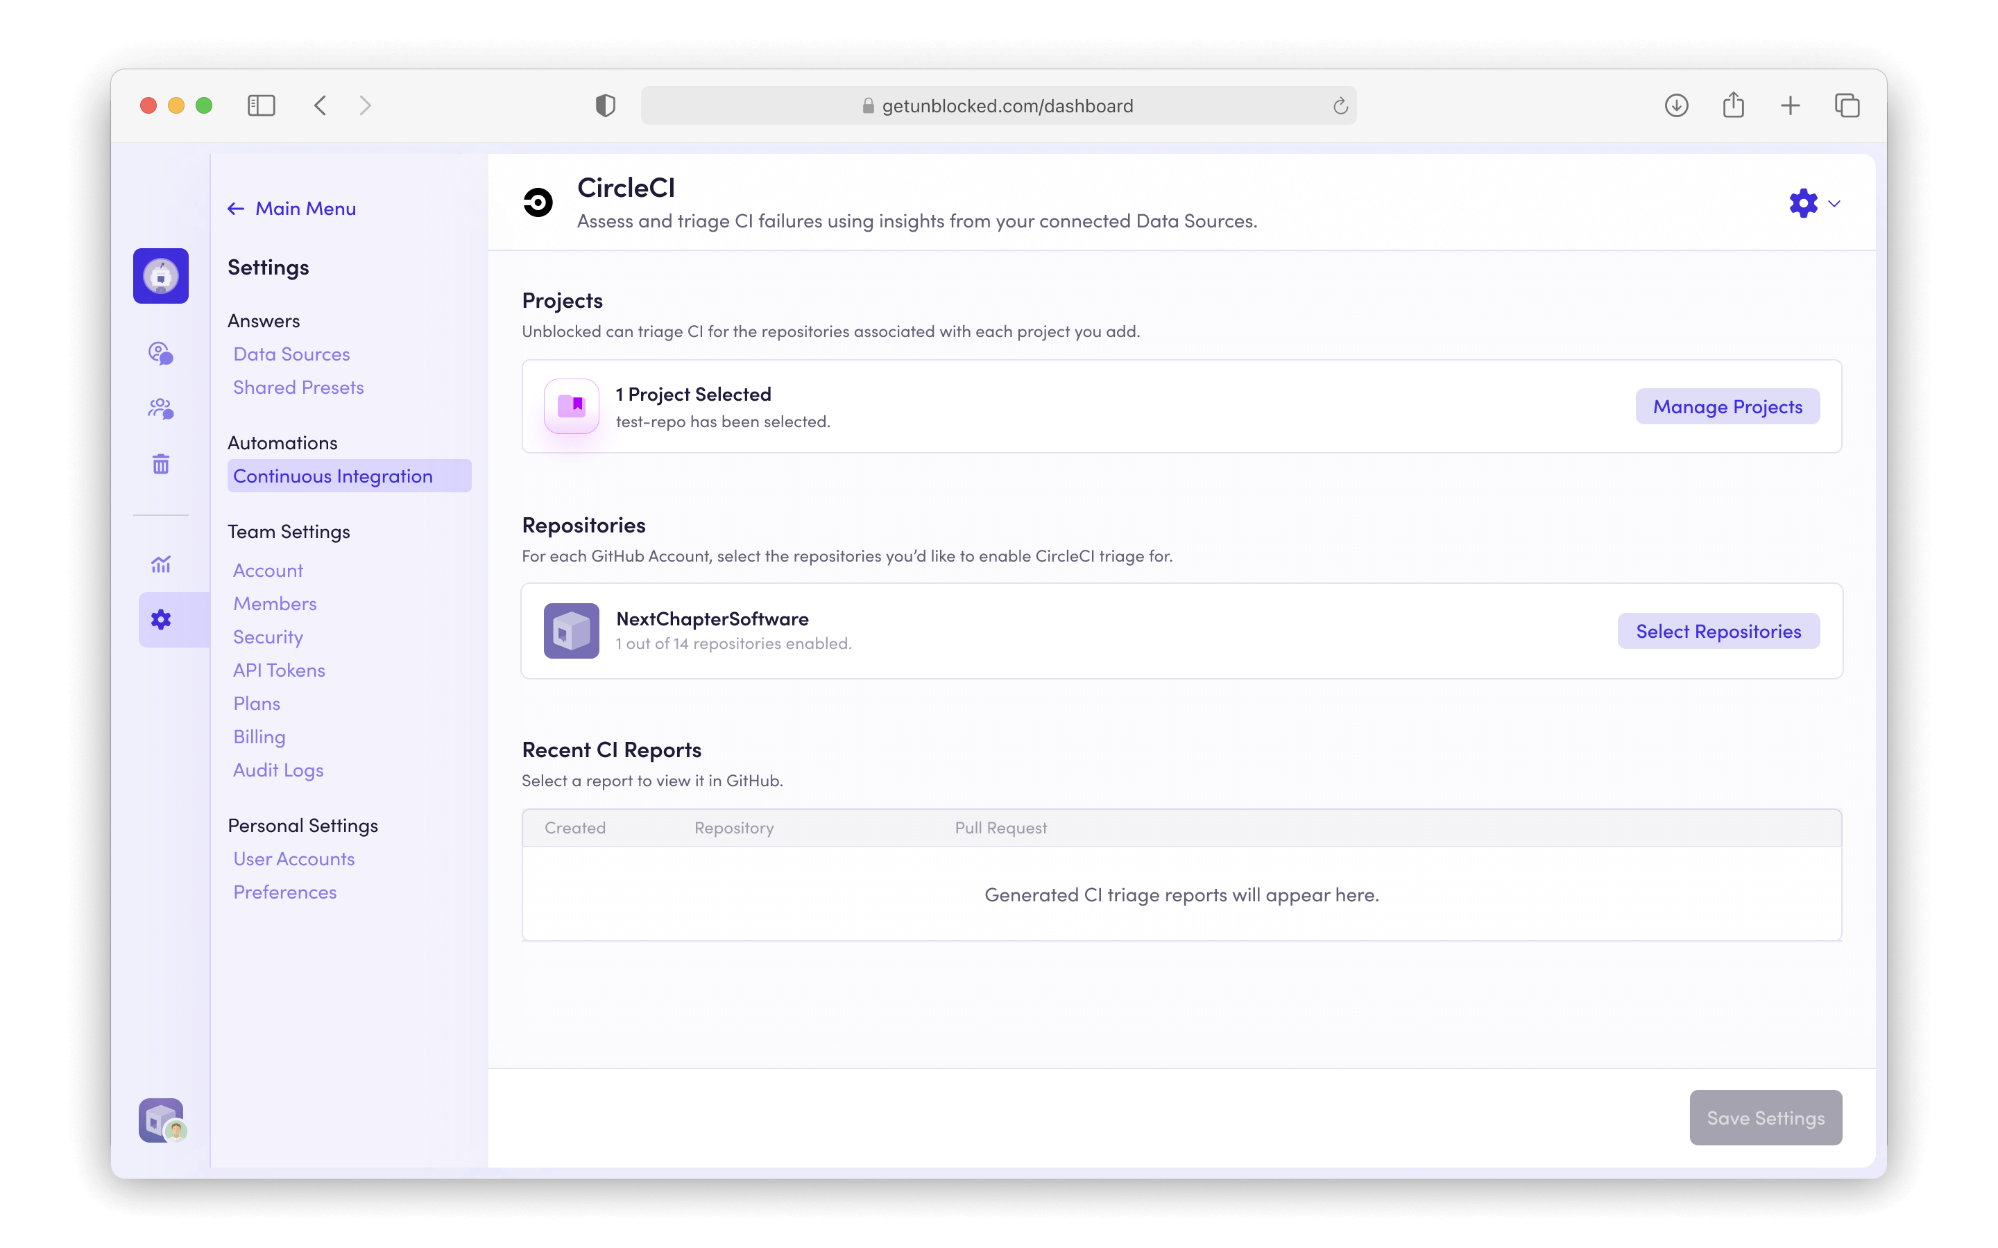Open the chat answers sidebar icon
Image resolution: width=1998 pixels, height=1248 pixels.
point(160,354)
